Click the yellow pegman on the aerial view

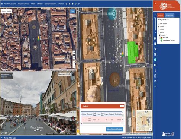pyautogui.click(x=38, y=38)
